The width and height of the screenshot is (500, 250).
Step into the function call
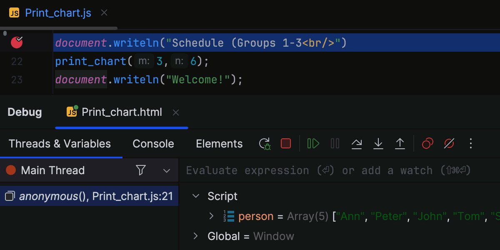click(378, 143)
